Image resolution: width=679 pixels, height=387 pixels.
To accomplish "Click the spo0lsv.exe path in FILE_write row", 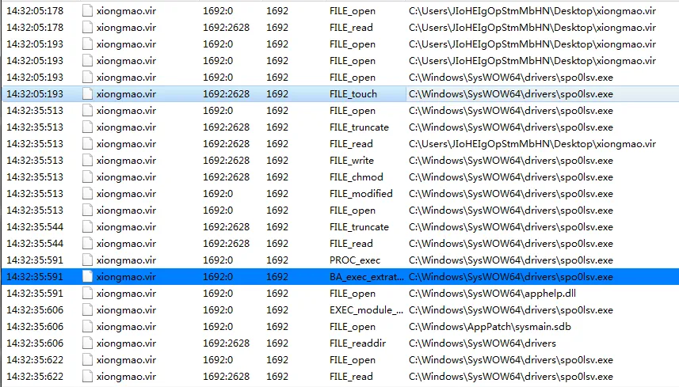I will click(510, 161).
